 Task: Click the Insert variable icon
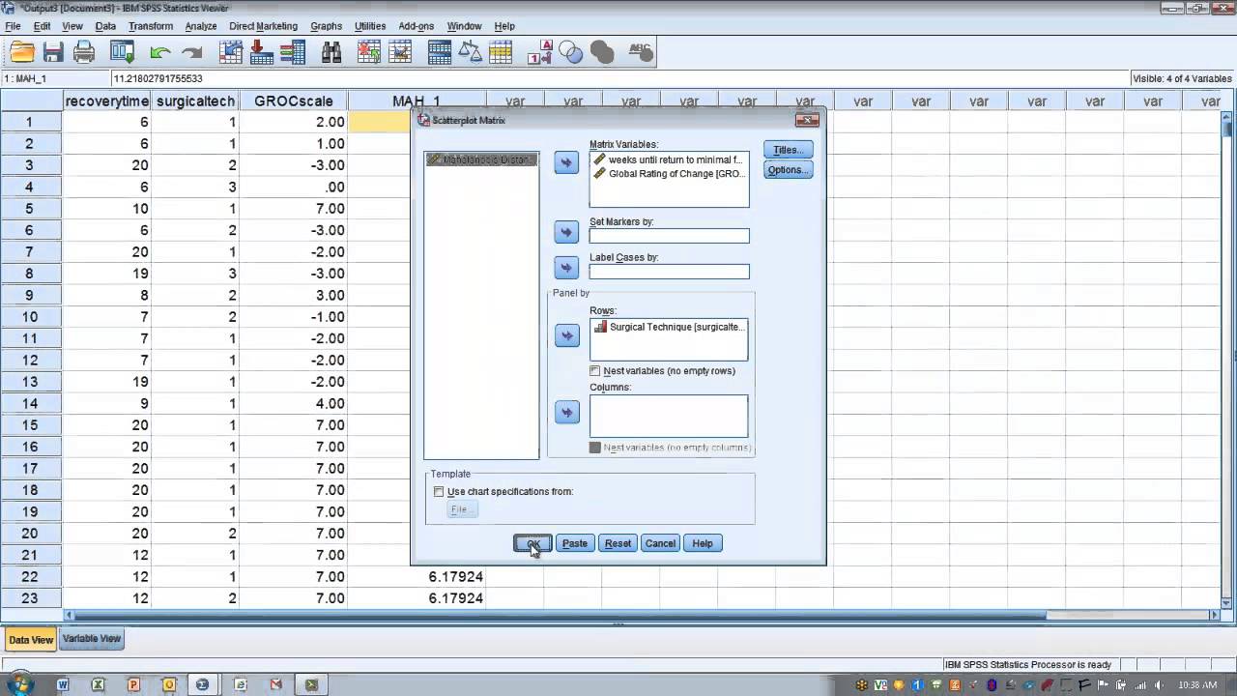(x=399, y=52)
